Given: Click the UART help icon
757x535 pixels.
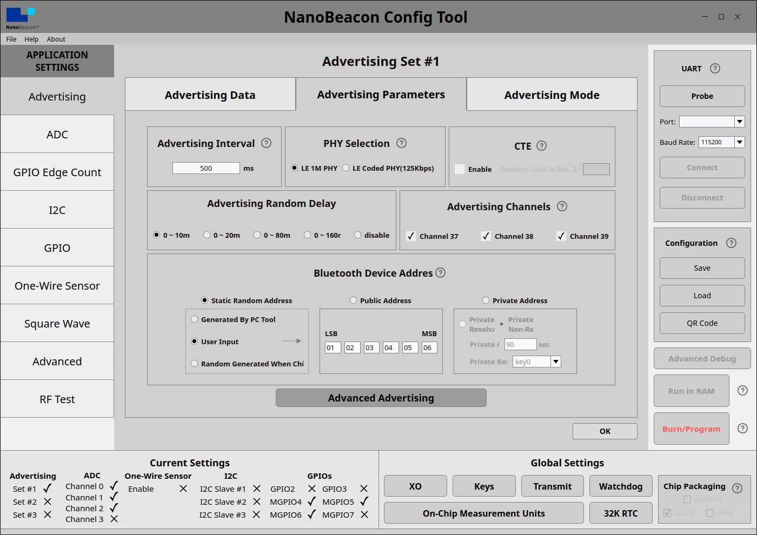Looking at the screenshot, I should (715, 69).
